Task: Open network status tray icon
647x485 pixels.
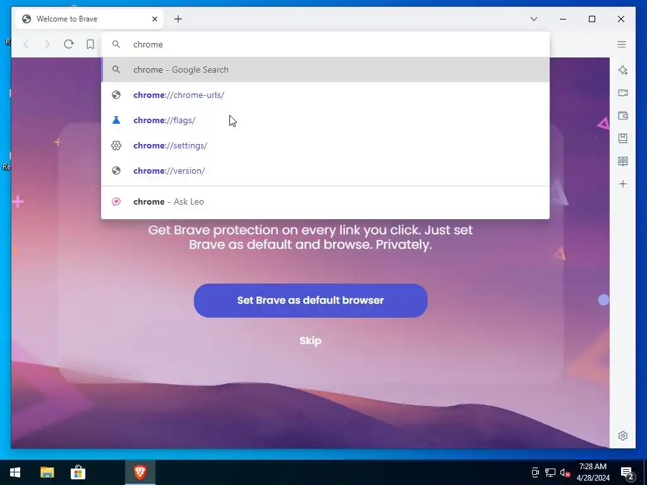Action: [x=550, y=472]
